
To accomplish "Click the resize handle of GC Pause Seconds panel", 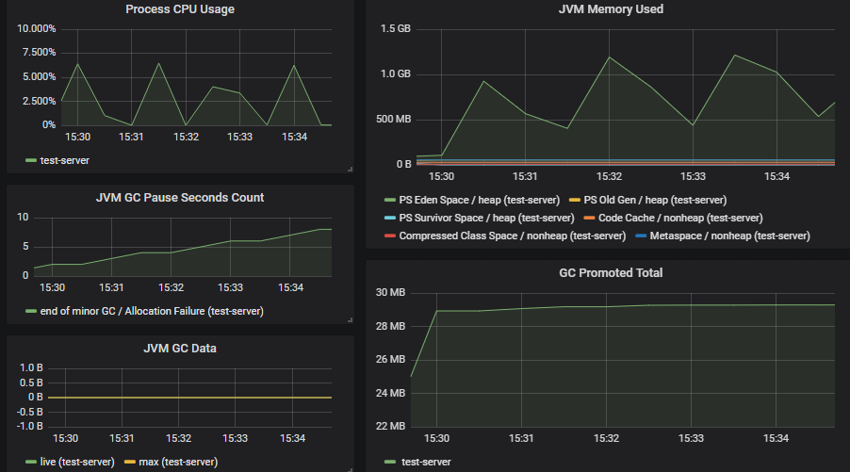I will tap(351, 319).
